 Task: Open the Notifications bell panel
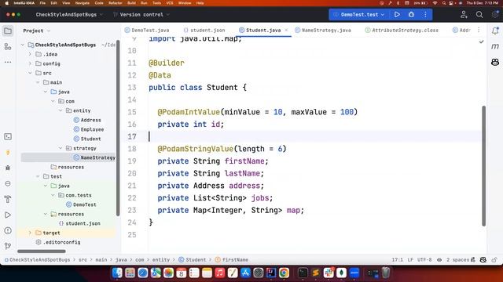click(495, 31)
